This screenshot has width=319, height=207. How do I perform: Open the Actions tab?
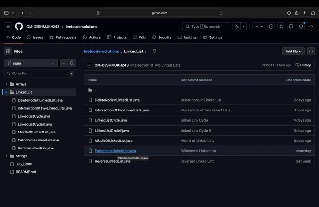point(92,37)
